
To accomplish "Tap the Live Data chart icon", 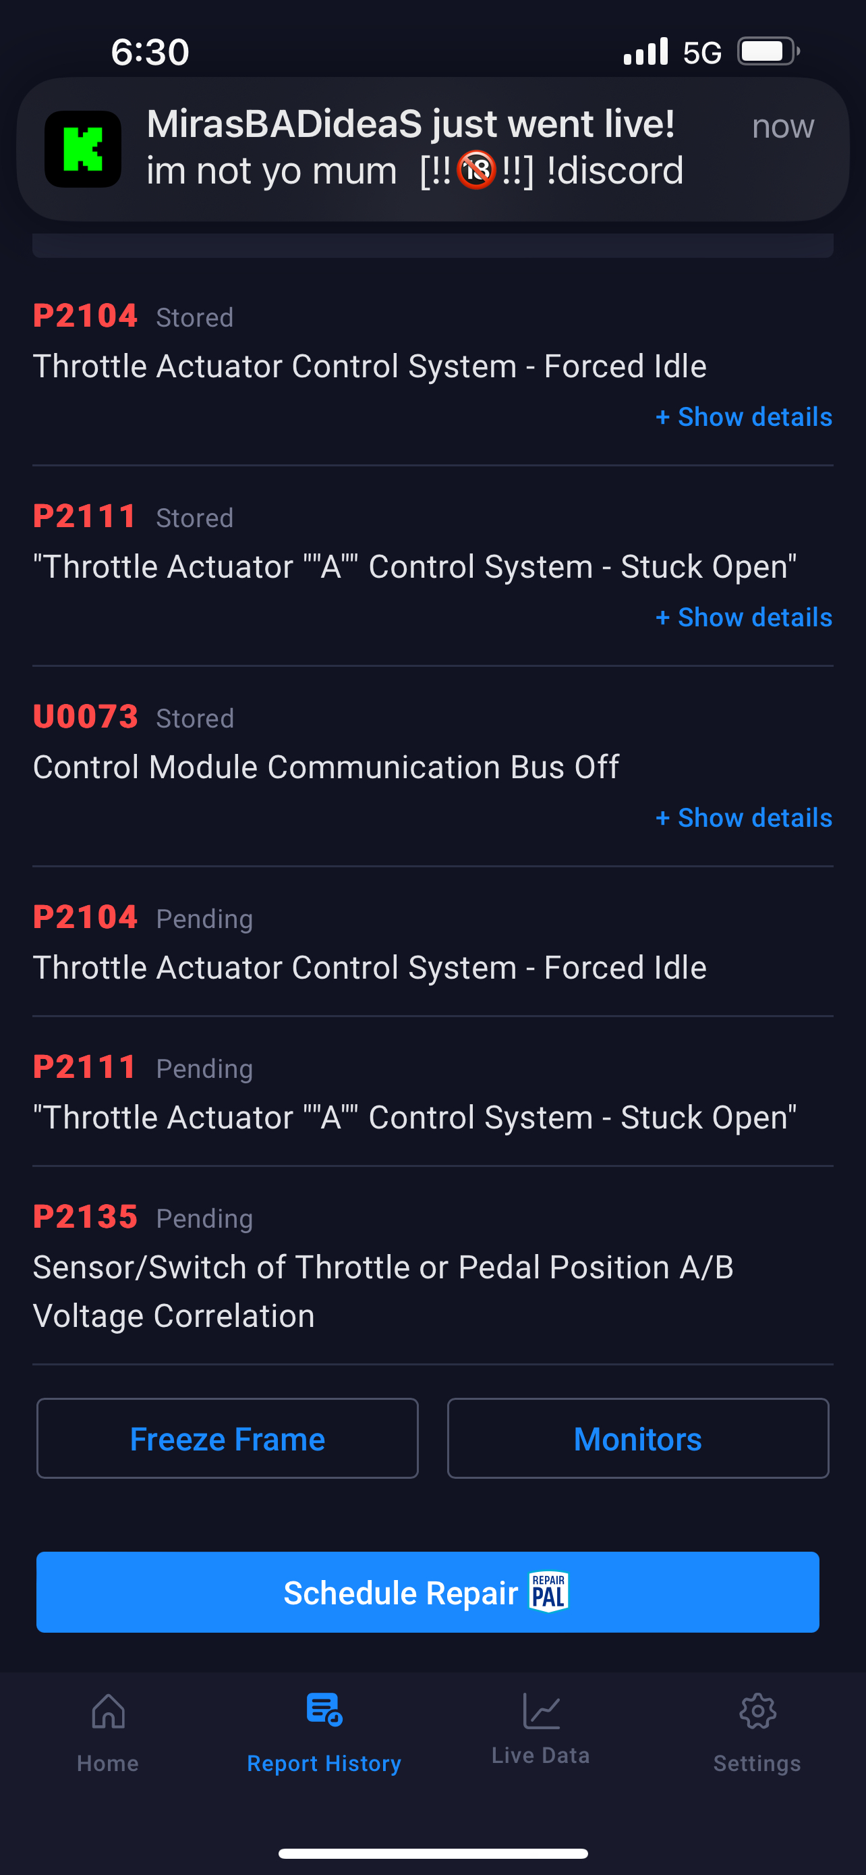I will (x=541, y=1710).
